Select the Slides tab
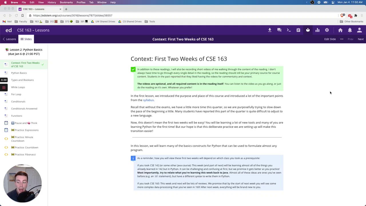Viewport: 366px width, 206px height. (x=26, y=39)
